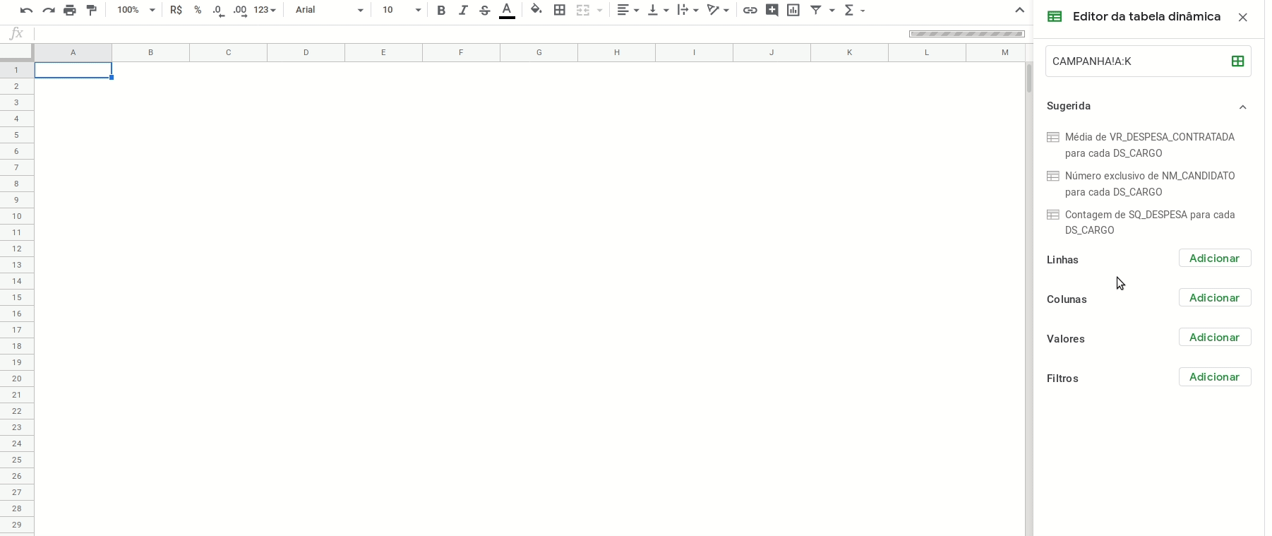1272x536 pixels.
Task: Toggle italic formatting
Action: pyautogui.click(x=463, y=10)
